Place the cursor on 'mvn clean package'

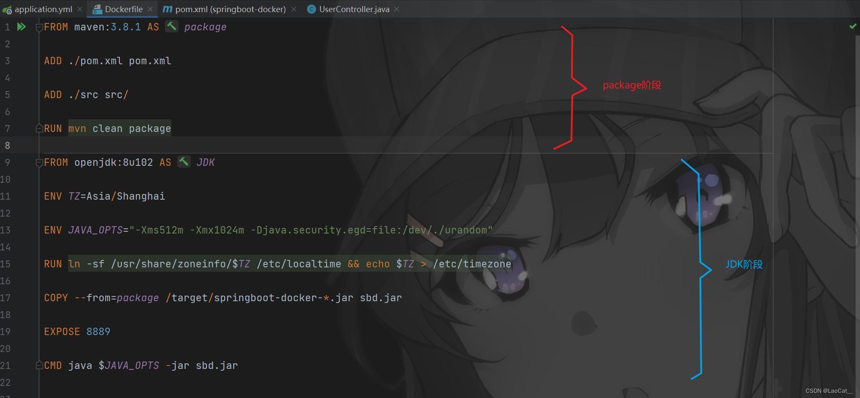[120, 128]
